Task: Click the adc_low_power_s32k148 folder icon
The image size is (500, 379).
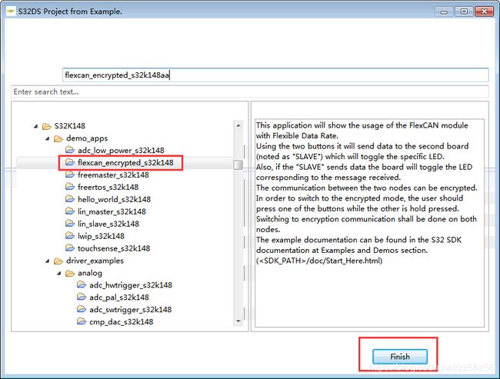Action: click(x=70, y=150)
